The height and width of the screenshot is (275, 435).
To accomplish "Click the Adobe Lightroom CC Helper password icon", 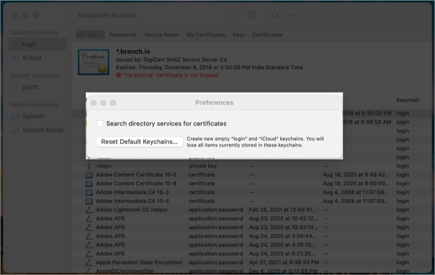I will click(89, 210).
